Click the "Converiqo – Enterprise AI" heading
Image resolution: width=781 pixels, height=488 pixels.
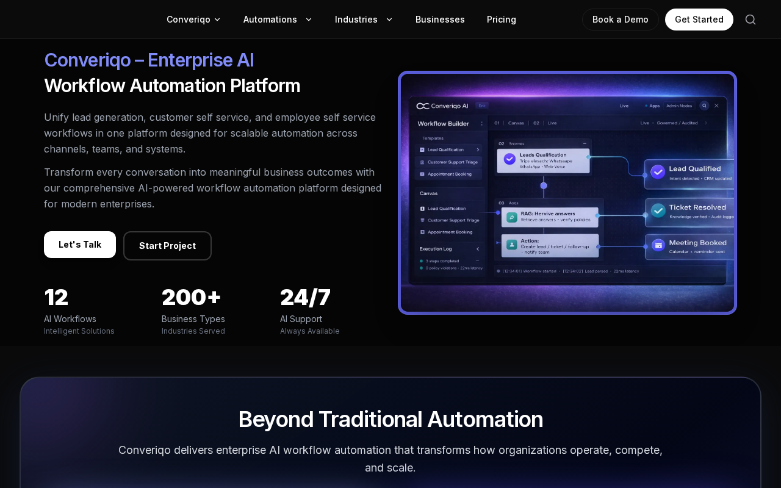pos(149,60)
